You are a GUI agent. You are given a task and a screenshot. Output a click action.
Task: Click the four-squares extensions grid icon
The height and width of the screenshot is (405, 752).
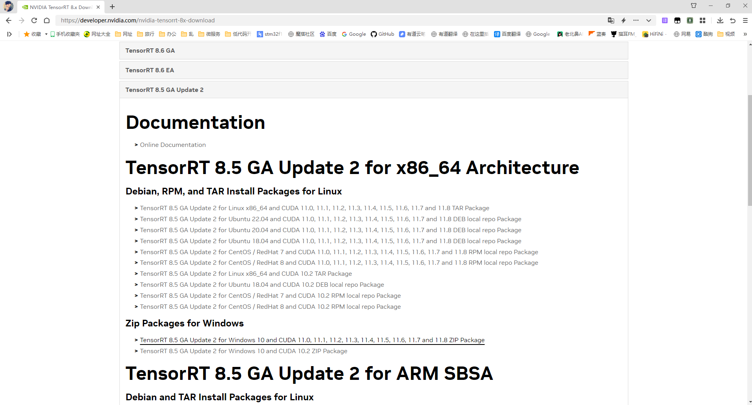[x=703, y=20]
